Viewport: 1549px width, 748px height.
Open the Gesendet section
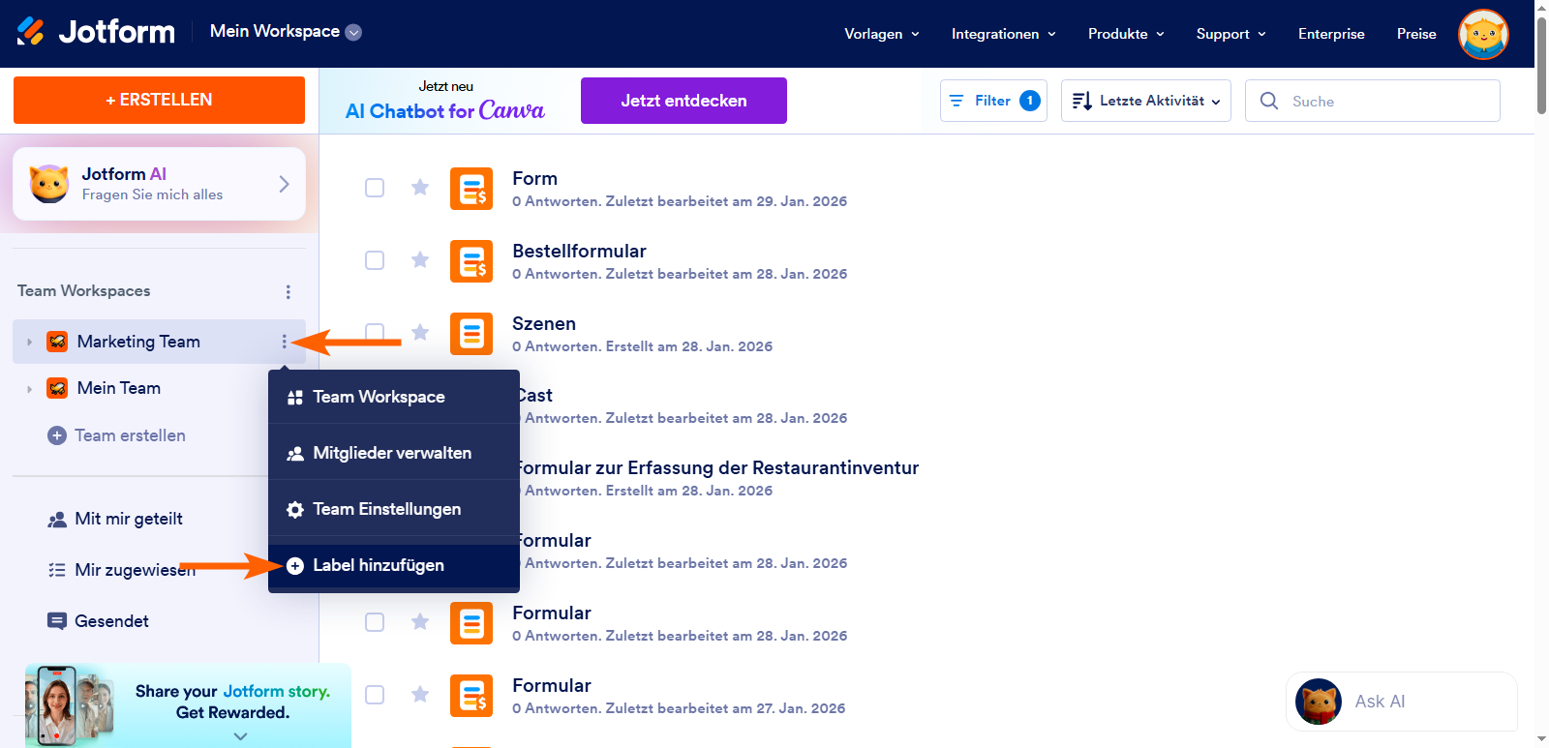pyautogui.click(x=111, y=621)
